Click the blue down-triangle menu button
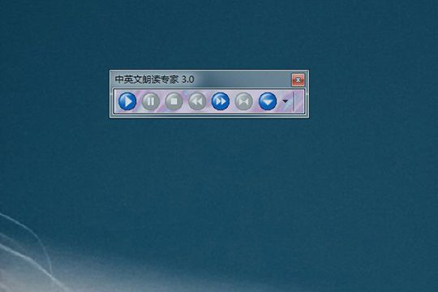This screenshot has width=438, height=292. pyautogui.click(x=268, y=101)
